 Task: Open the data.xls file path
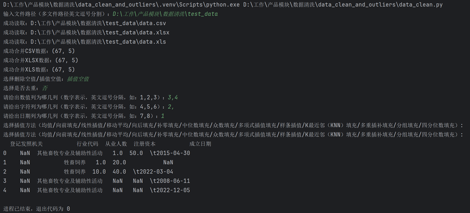pyautogui.click(x=98, y=42)
